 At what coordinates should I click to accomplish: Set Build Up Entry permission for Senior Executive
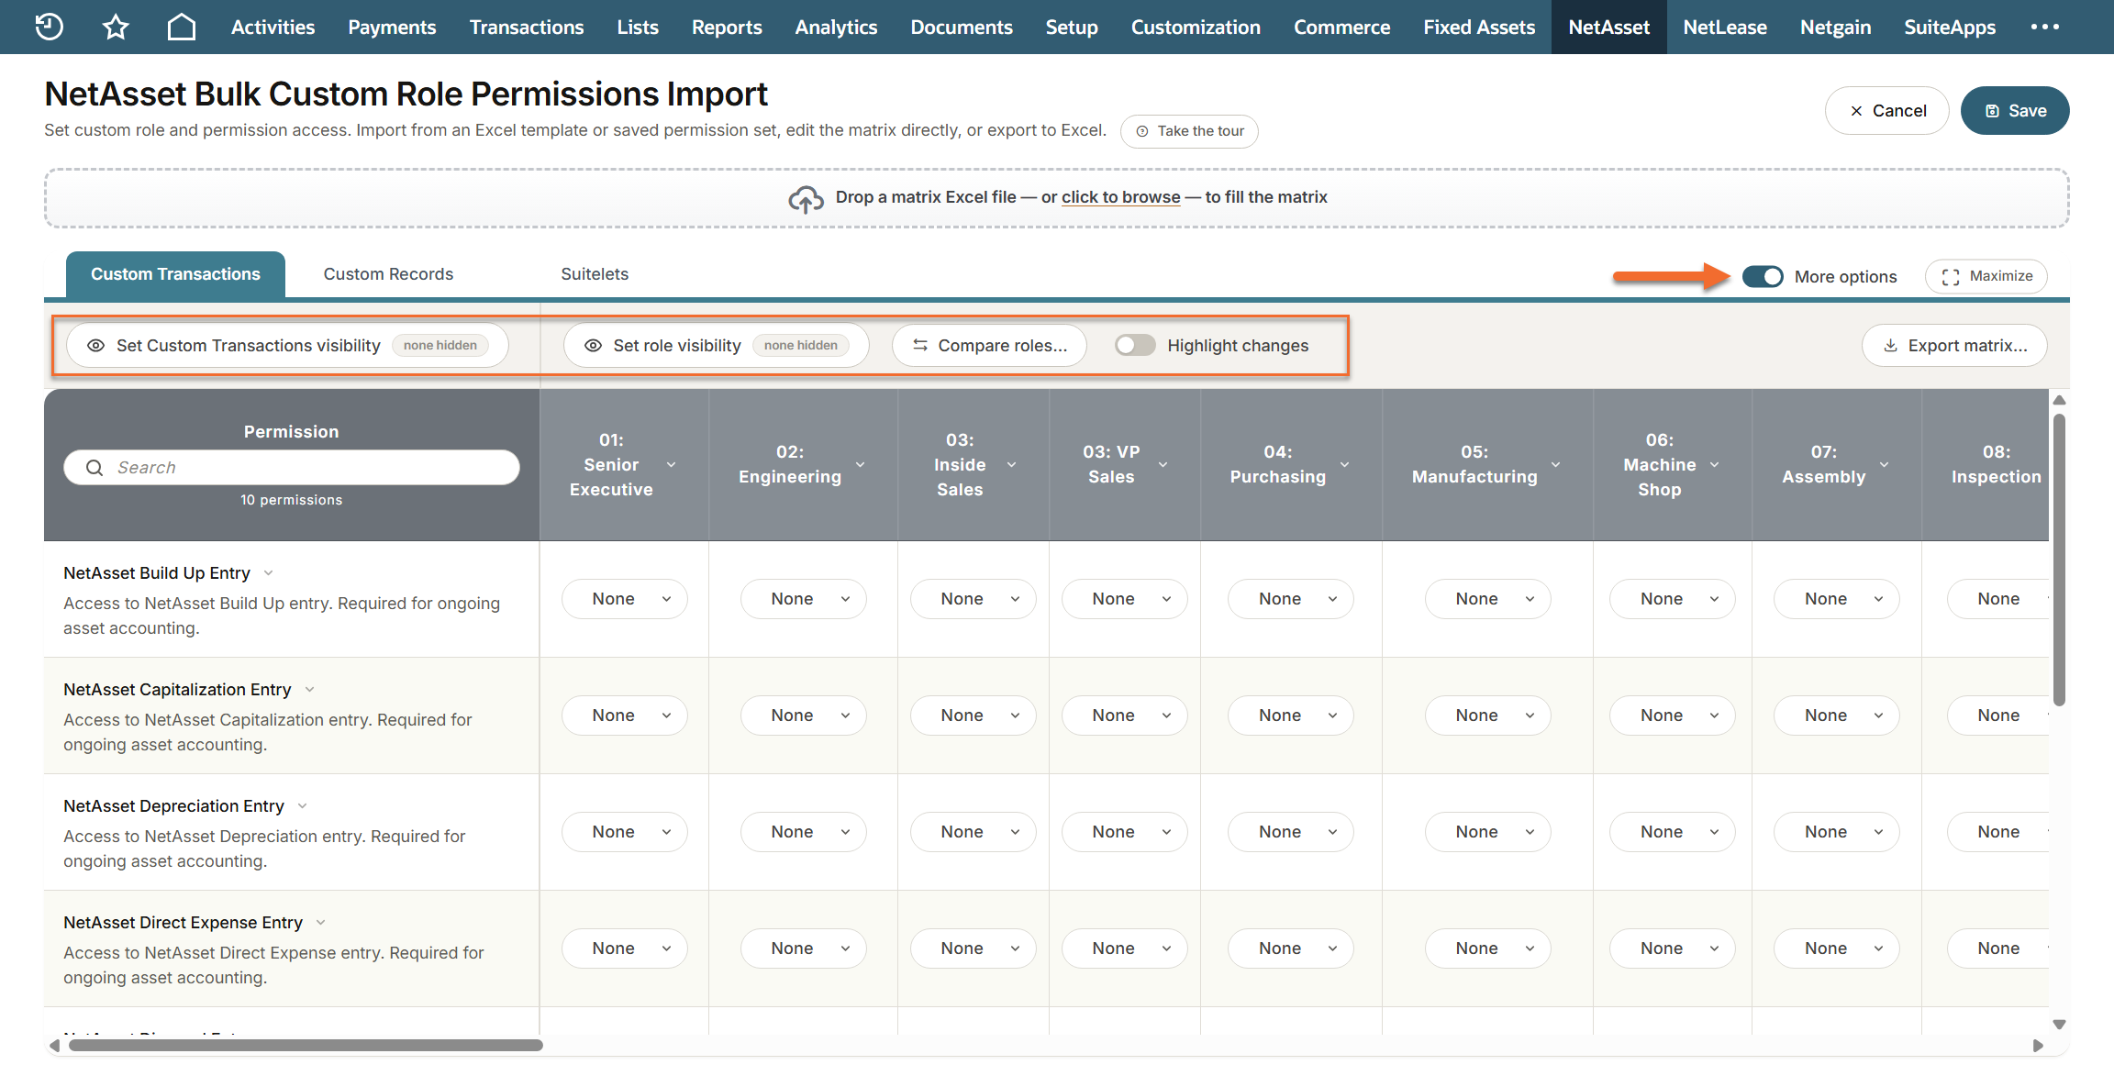tap(625, 599)
